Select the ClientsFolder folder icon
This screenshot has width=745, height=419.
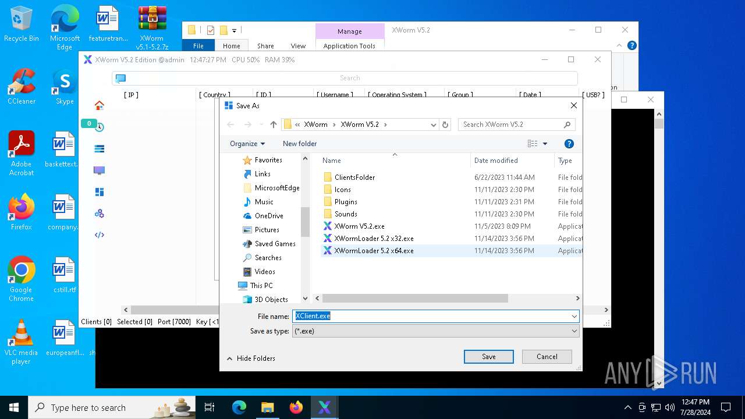[x=328, y=177]
